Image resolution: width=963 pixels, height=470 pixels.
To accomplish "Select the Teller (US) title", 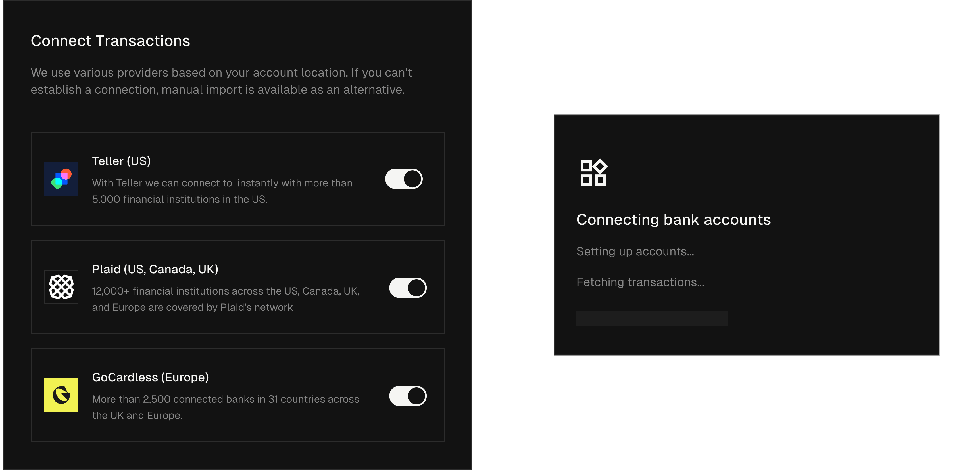I will [121, 161].
